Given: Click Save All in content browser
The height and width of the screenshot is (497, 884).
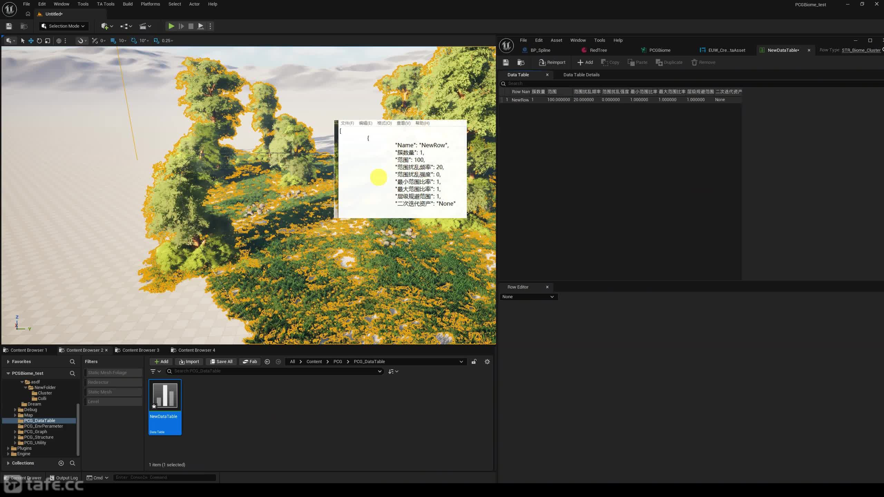Looking at the screenshot, I should coord(221,362).
